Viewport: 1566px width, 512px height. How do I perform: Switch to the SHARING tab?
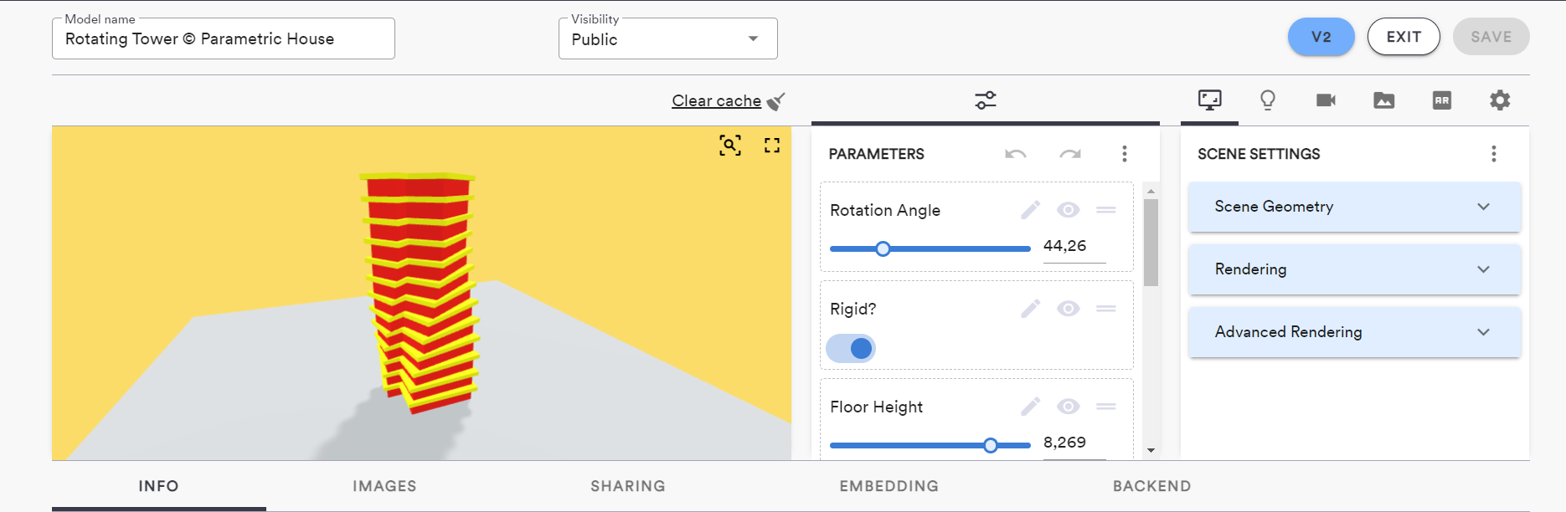click(x=628, y=486)
